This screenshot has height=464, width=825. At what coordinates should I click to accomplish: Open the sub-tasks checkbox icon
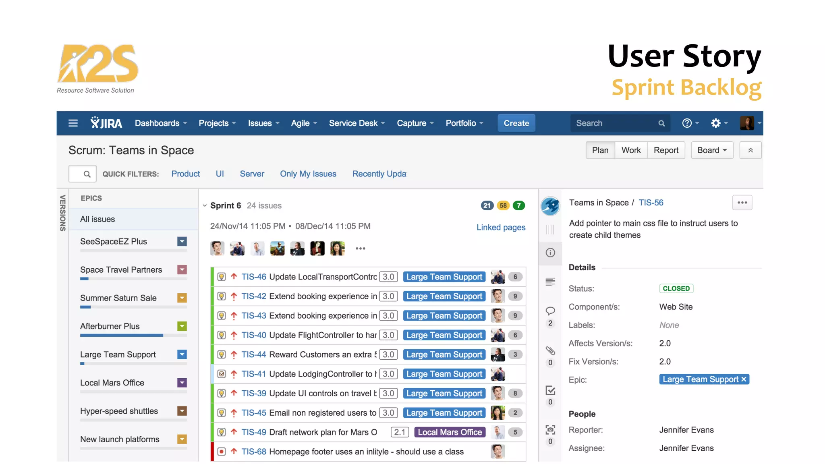pos(550,390)
